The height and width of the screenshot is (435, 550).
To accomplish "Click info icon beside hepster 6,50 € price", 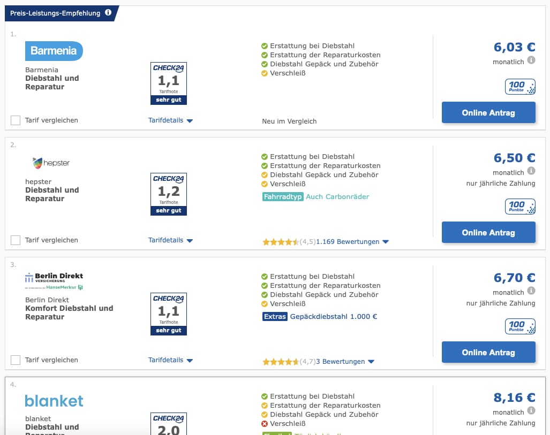I will tap(531, 171).
